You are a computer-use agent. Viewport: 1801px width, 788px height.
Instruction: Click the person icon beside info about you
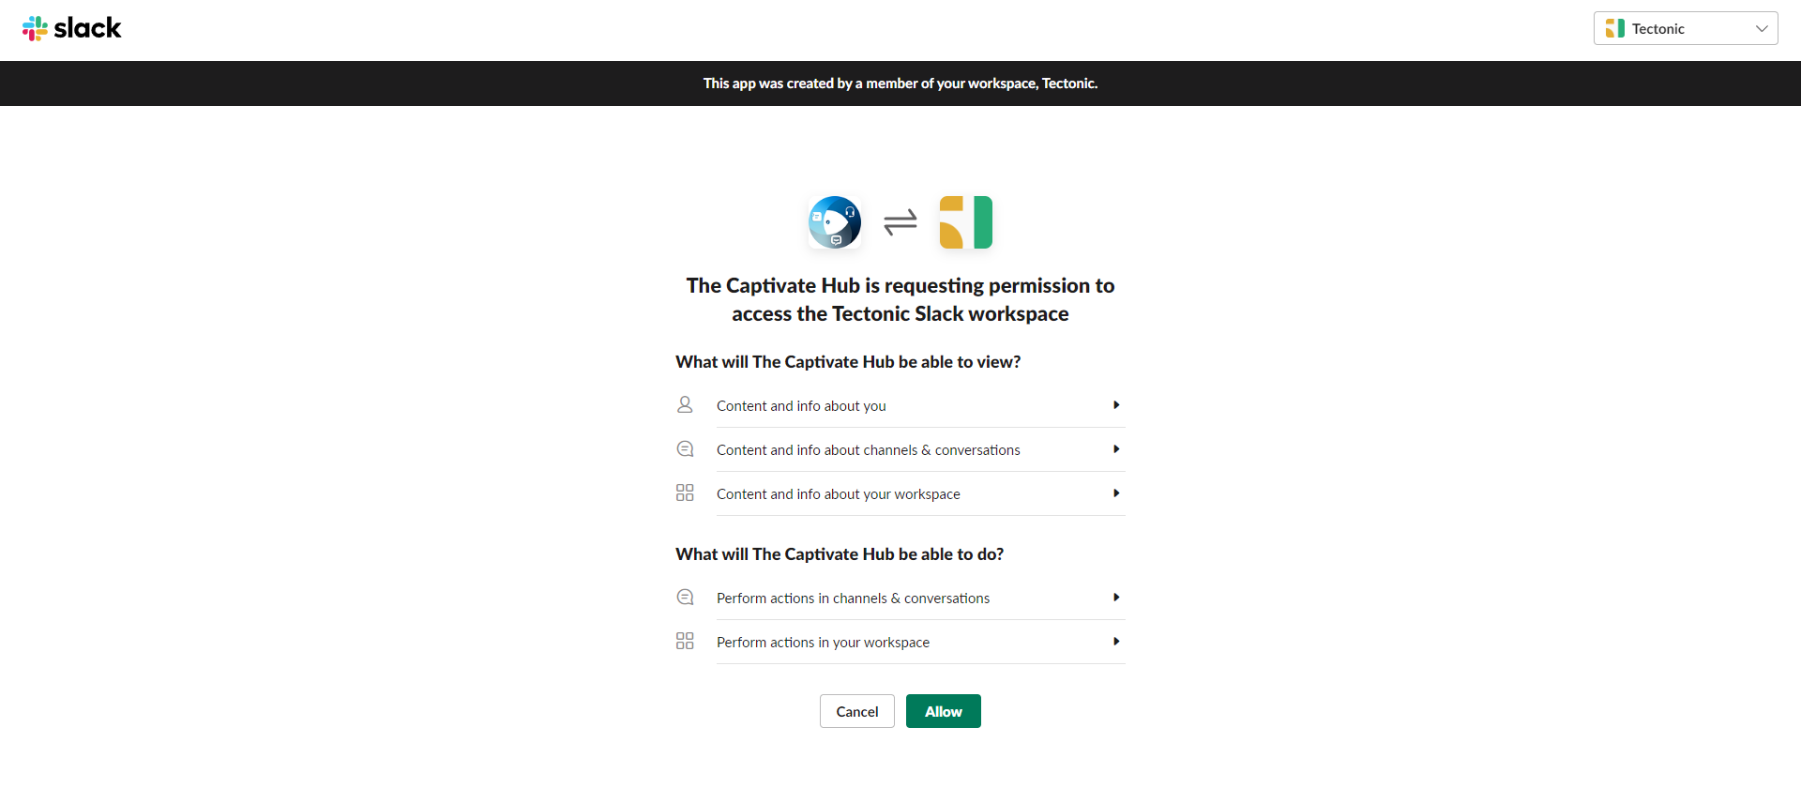pyautogui.click(x=685, y=404)
